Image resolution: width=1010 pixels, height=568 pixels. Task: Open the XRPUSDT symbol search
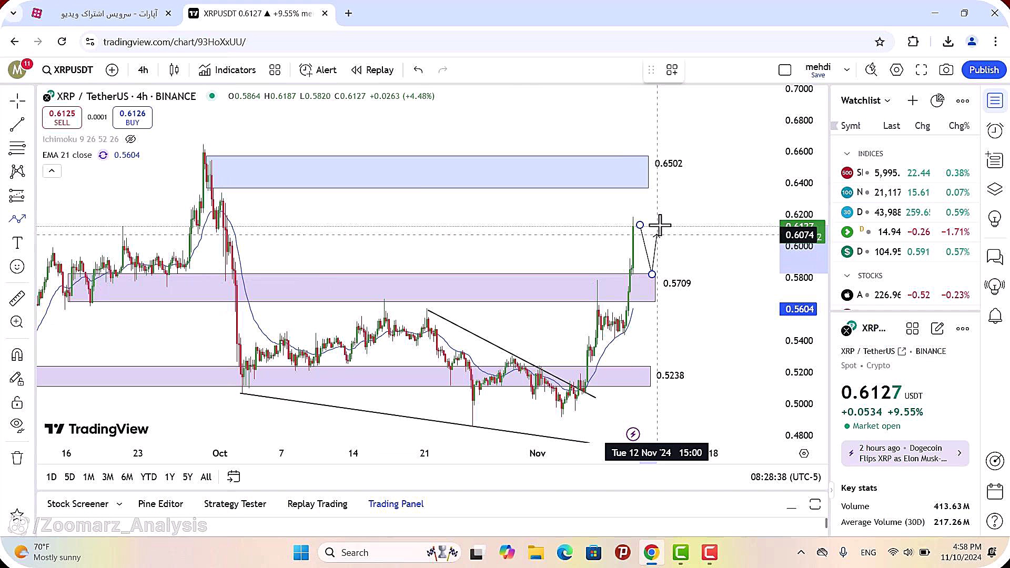(67, 70)
